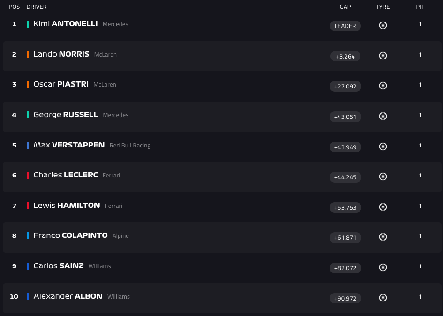
Task: Click the LEADER gap badge
Action: (345, 26)
